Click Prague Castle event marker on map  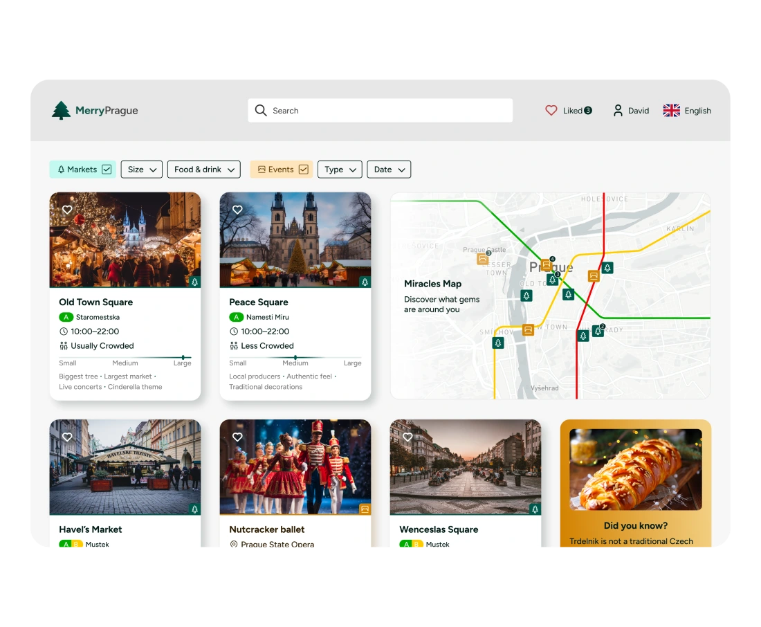[x=483, y=260]
